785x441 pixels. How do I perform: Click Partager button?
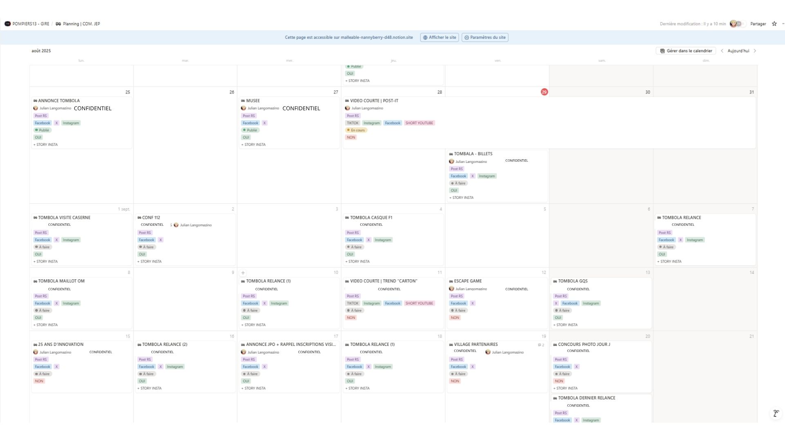click(758, 24)
